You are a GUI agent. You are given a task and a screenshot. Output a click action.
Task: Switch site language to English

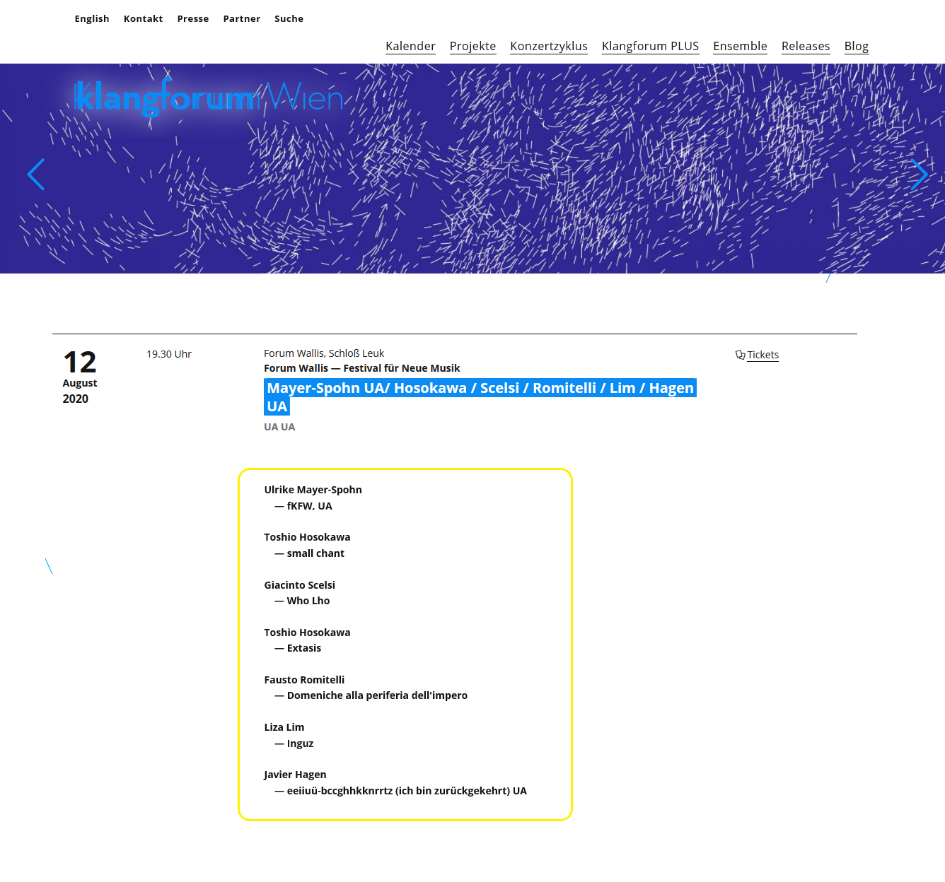pyautogui.click(x=92, y=19)
